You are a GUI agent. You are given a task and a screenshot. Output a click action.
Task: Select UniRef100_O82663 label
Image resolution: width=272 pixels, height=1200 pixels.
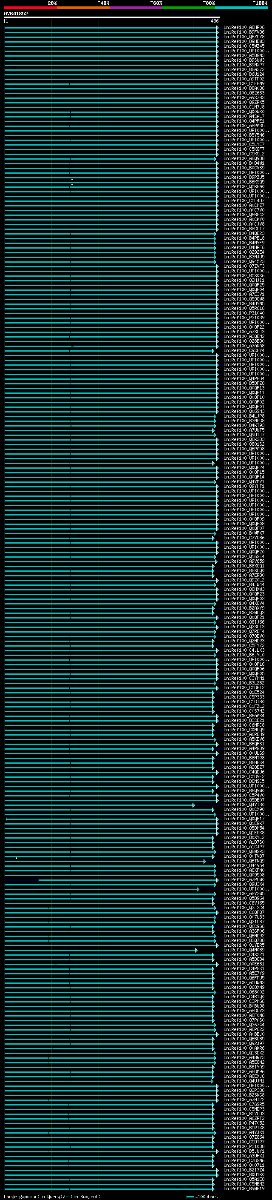point(244,93)
